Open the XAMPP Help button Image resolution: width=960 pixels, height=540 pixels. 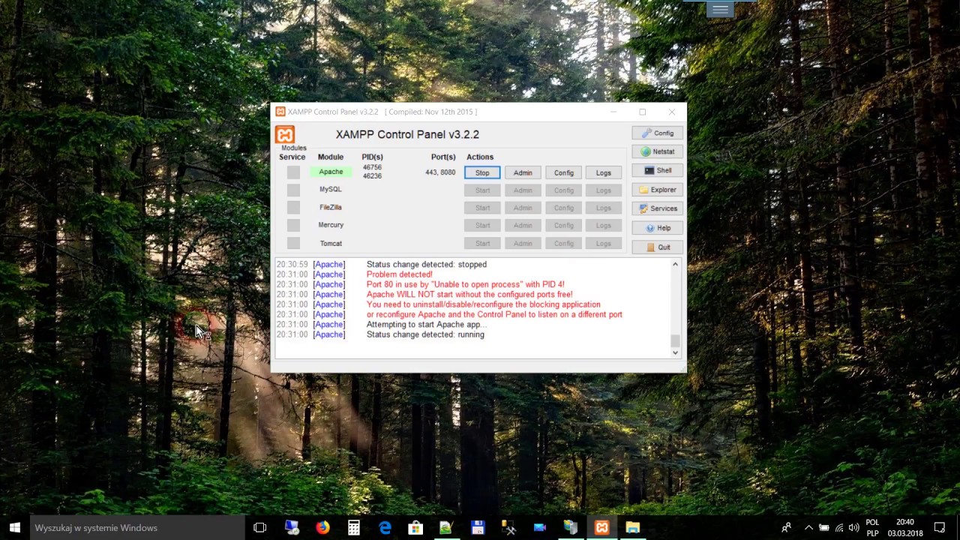(657, 228)
